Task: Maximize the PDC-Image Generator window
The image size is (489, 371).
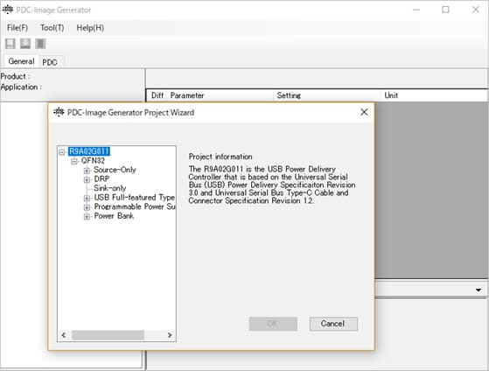Action: click(445, 10)
